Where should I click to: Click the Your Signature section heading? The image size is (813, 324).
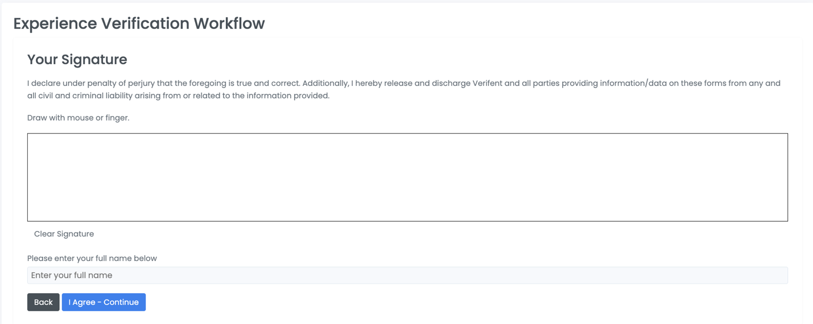click(77, 60)
